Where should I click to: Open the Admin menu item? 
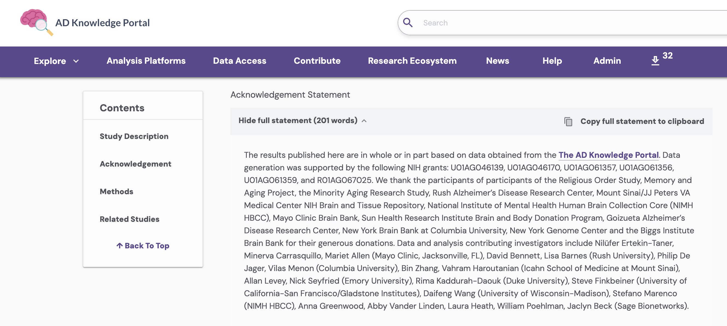607,61
